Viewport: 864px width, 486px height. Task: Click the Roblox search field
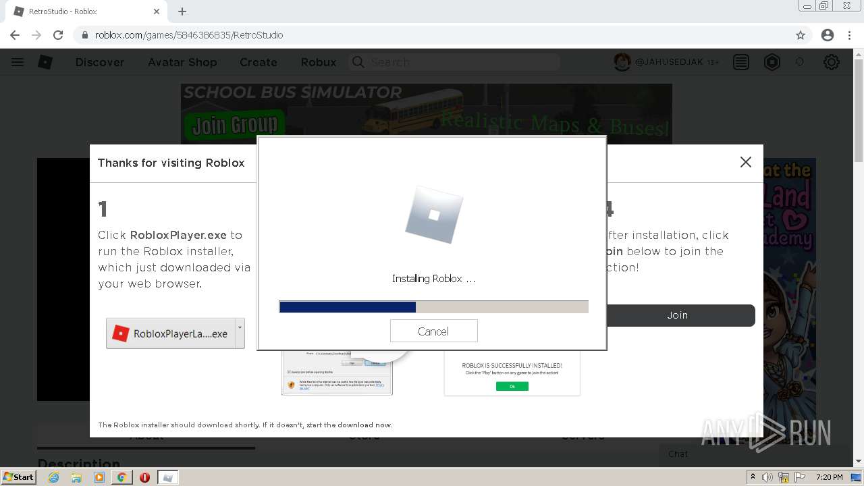(x=454, y=62)
